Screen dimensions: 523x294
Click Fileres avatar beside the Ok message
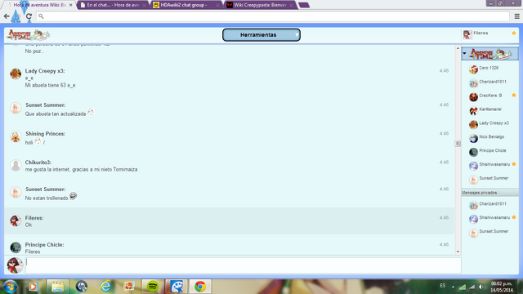tap(16, 220)
